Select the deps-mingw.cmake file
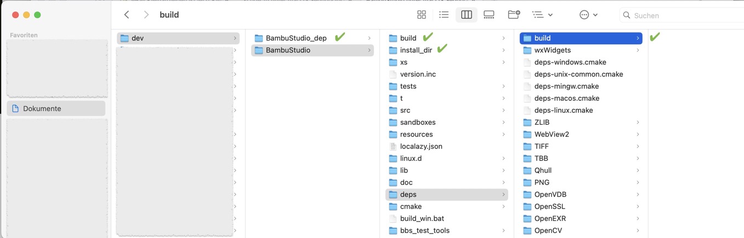 581,86
